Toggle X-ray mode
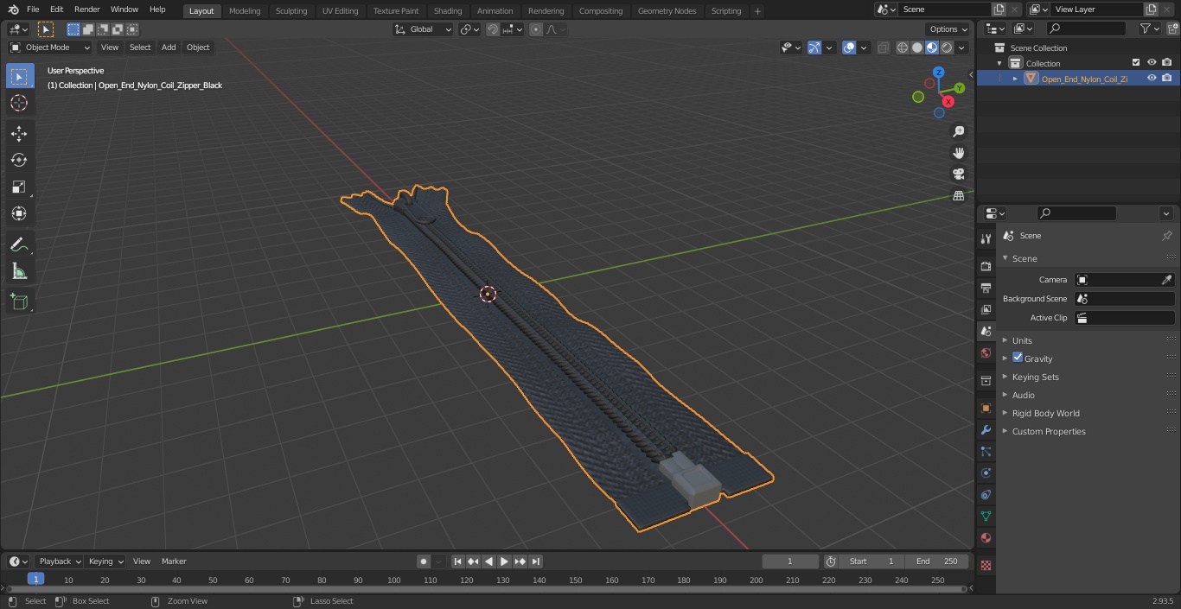This screenshot has width=1181, height=609. point(883,48)
